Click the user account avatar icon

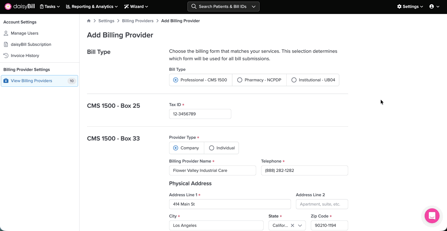click(x=431, y=7)
